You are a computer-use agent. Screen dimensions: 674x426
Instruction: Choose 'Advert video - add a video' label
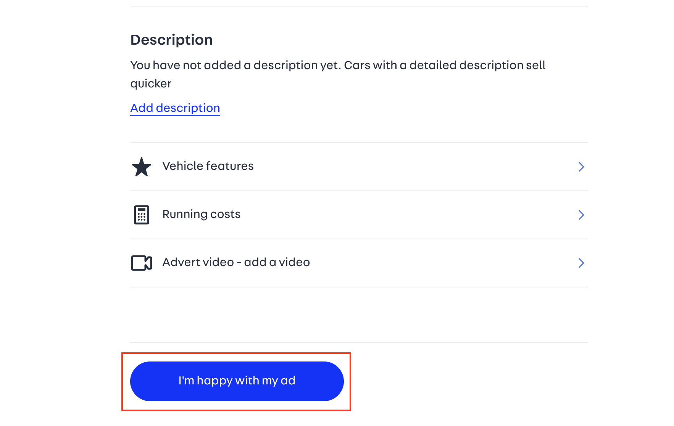click(x=236, y=262)
